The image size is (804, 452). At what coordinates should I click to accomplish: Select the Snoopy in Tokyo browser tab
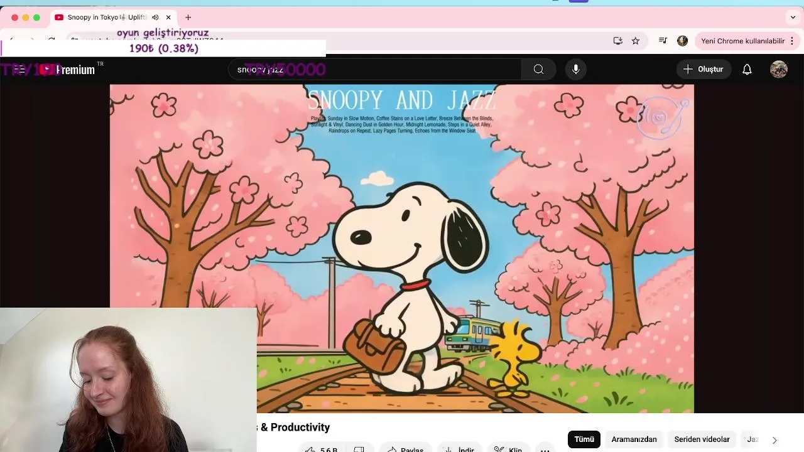pos(113,18)
